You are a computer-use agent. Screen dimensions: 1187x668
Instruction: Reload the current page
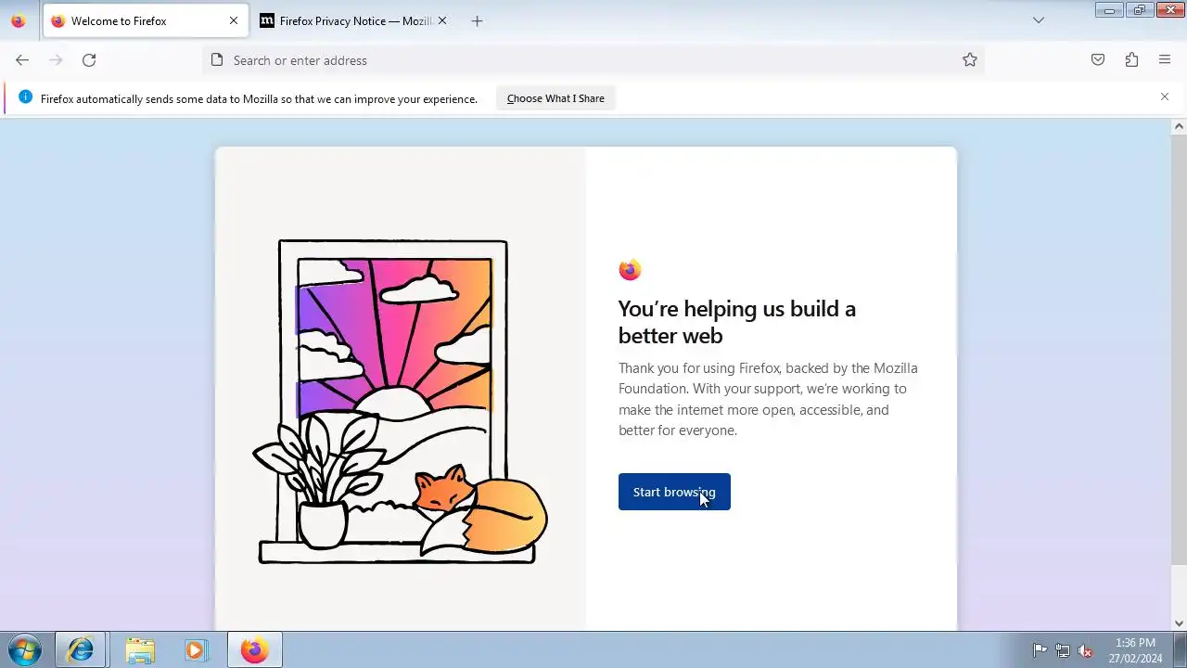(89, 60)
